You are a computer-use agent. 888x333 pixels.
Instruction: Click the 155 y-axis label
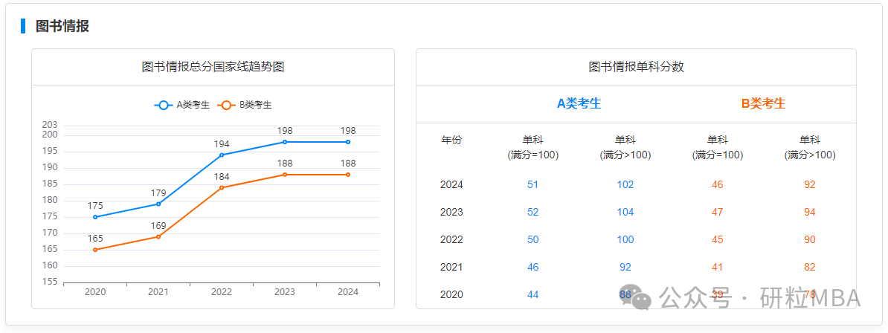50,282
